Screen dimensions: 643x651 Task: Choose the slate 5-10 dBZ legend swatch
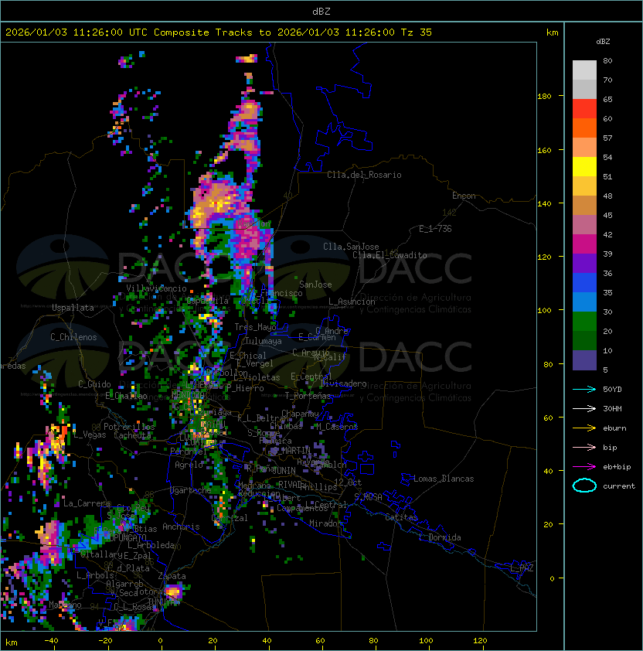[x=584, y=360]
